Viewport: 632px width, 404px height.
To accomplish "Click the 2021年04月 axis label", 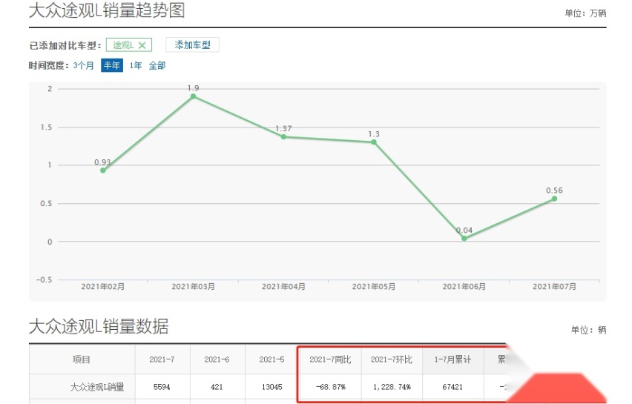I will point(283,286).
